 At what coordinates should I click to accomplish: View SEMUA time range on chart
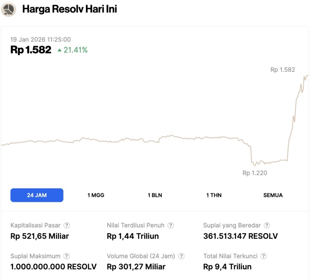coord(273,195)
